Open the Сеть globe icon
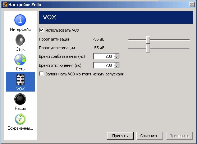Image resolution: width=197 pixels, height=144 pixels. point(20,60)
